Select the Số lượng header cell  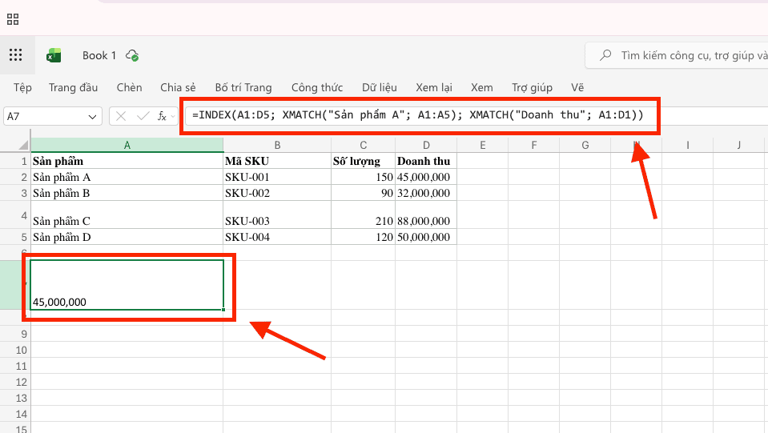[x=363, y=161]
